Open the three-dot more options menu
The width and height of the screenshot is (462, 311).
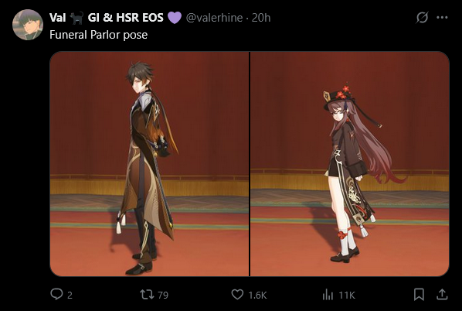(442, 18)
